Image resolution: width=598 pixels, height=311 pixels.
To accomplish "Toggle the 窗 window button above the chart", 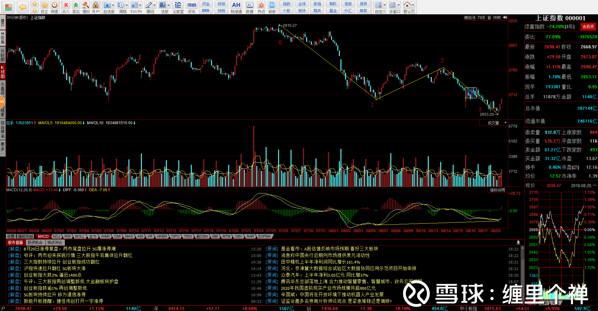I will (489, 17).
